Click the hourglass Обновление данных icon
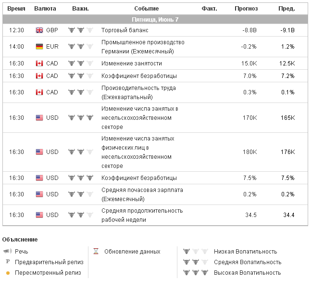 tap(96, 251)
